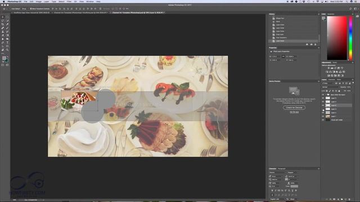Click the text color swatch in Character
This screenshot has height=202, width=360.
pos(294,186)
